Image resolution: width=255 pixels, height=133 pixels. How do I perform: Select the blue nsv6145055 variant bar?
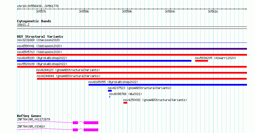168,85
